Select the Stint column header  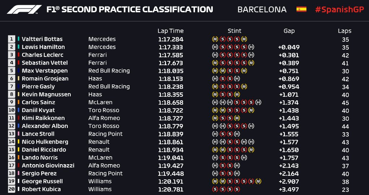[x=235, y=31]
